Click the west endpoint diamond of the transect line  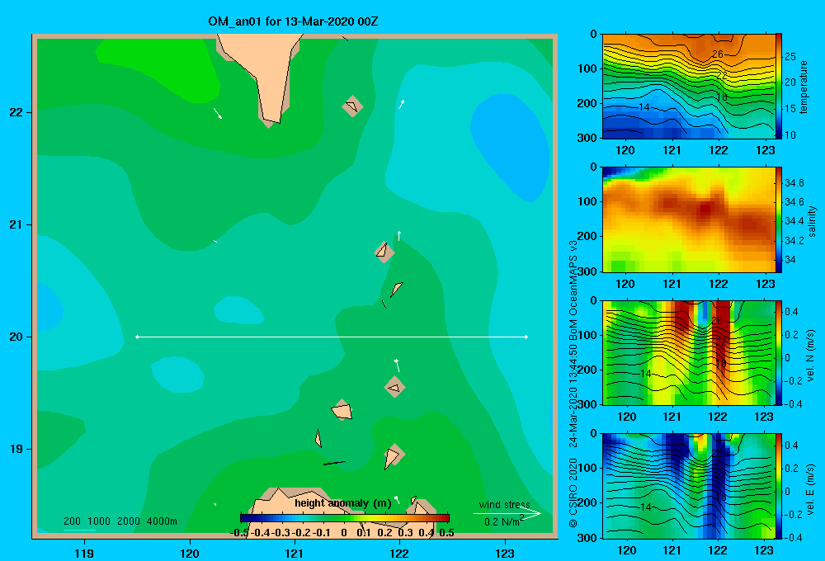[137, 337]
